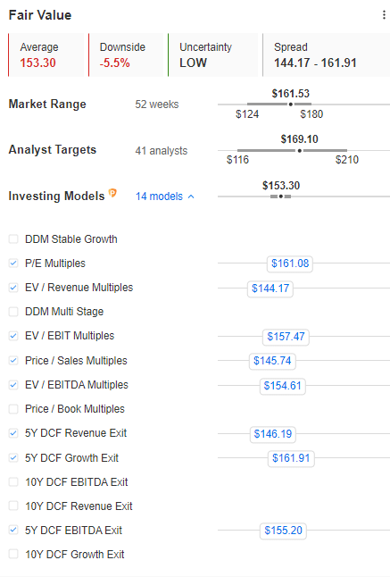The image size is (390, 577).
Task: Collapse the 14 models list
Action: [x=165, y=197]
